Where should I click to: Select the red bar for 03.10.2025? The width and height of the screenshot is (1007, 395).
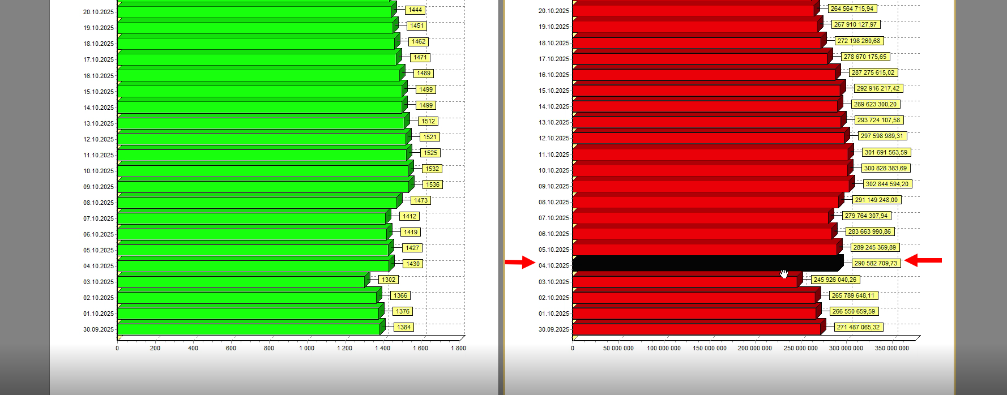click(688, 280)
